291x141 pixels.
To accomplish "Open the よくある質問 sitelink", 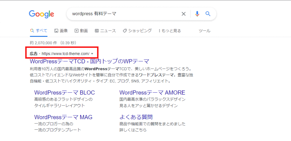I will [136, 117].
